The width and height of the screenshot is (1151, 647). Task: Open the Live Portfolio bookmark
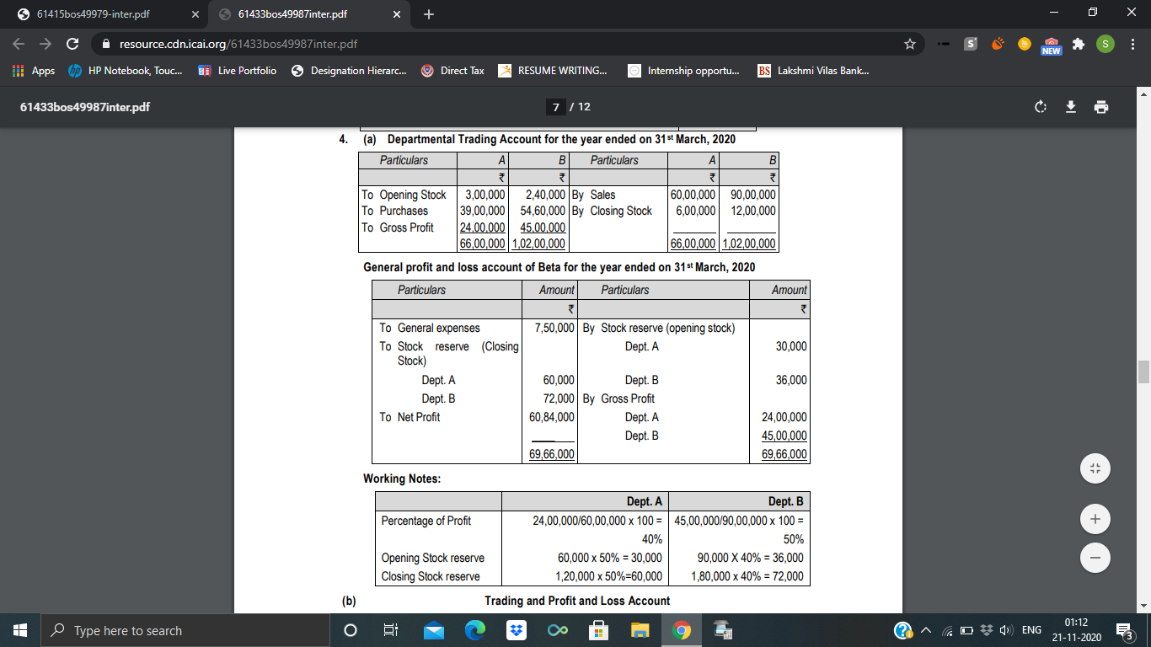pyautogui.click(x=238, y=71)
